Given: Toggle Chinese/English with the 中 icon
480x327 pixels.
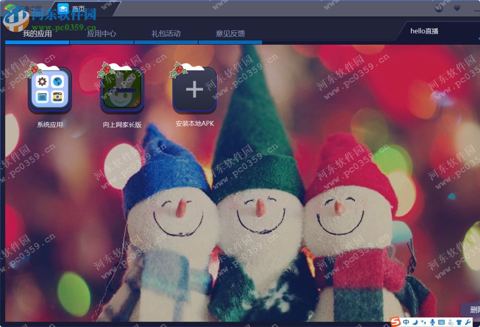Looking at the screenshot, I should 406,322.
